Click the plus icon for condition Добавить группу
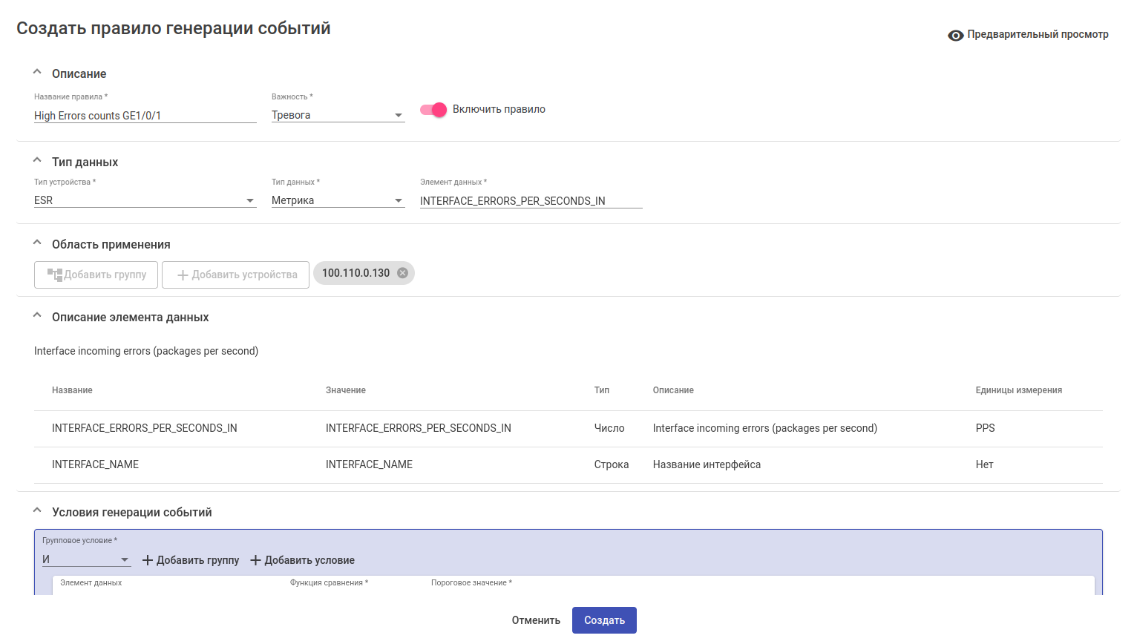Screen dimensions: 1137x644 tap(148, 560)
